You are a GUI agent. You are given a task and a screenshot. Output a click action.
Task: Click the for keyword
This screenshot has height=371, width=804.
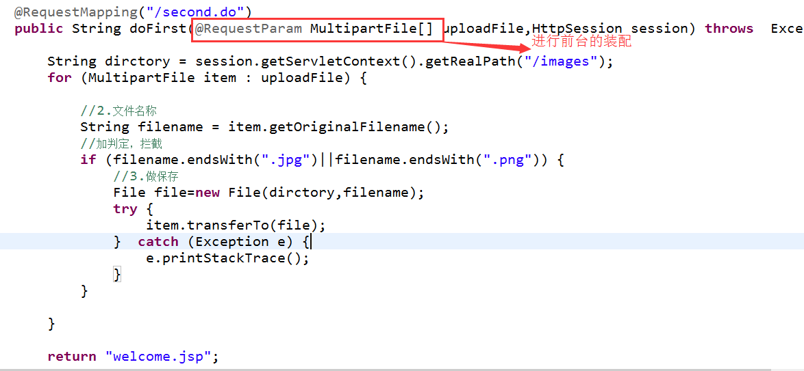coord(60,78)
